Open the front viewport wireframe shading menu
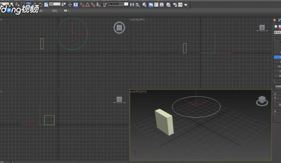 pyautogui.click(x=141, y=20)
